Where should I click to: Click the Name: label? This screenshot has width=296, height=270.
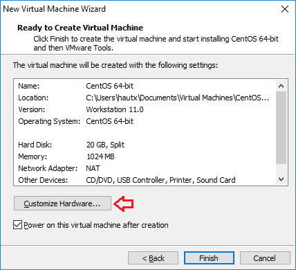[29, 86]
